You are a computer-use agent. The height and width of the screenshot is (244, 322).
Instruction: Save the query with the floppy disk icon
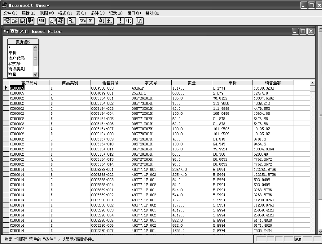(23, 21)
